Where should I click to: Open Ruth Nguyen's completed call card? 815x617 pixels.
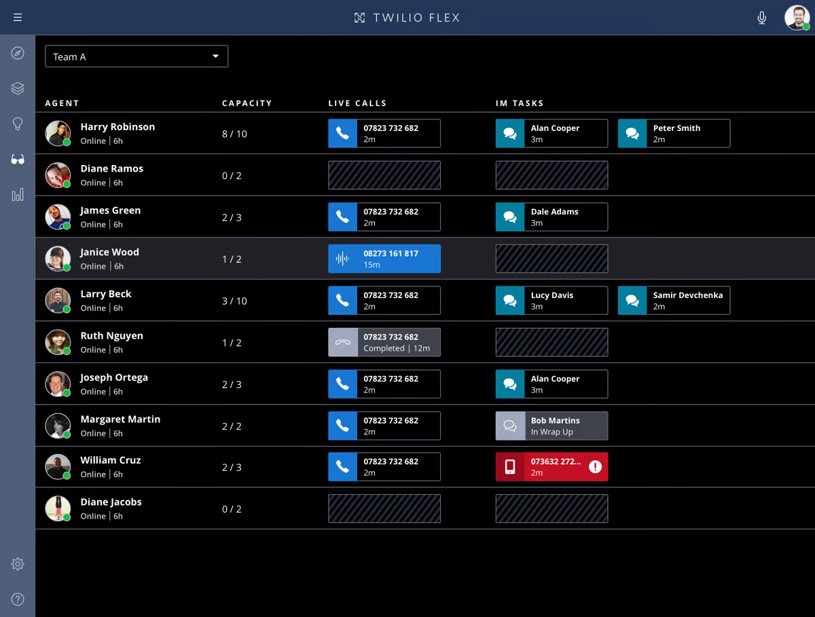point(384,342)
